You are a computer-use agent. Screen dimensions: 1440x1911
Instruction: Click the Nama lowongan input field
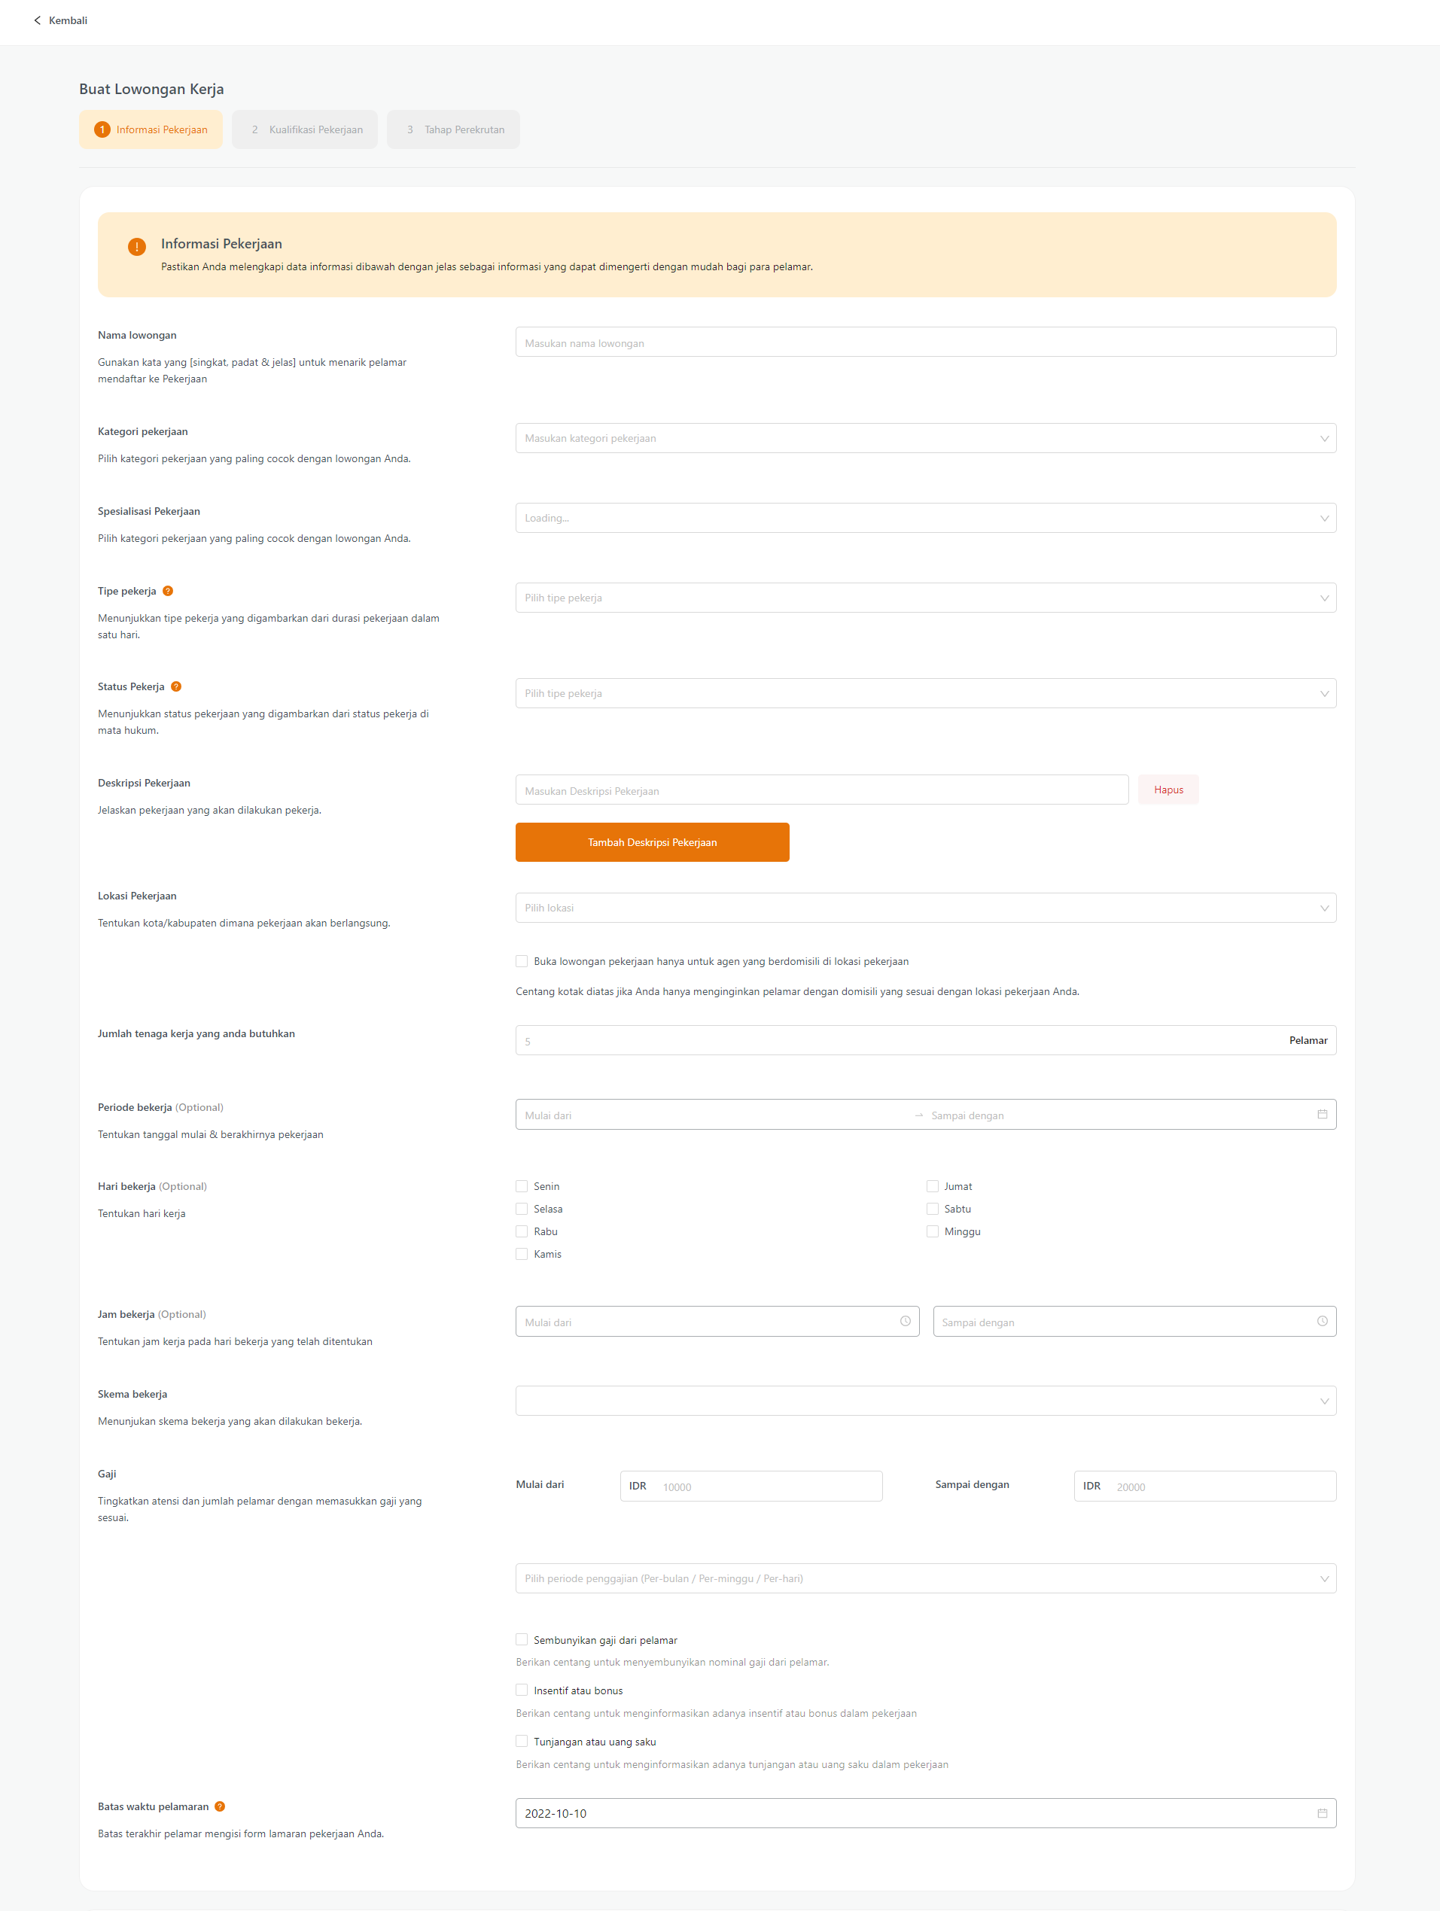coord(925,342)
